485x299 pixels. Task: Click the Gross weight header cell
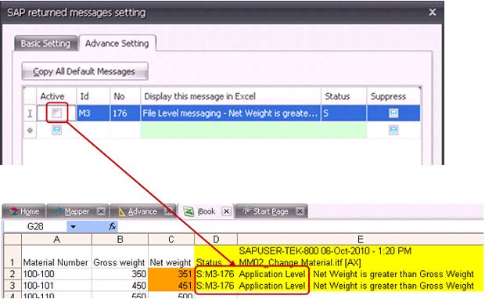click(x=120, y=257)
